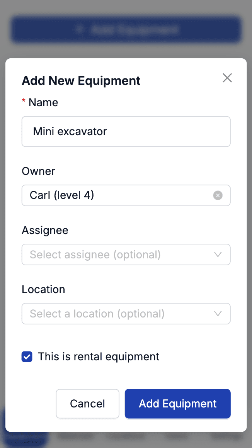Click the Name field label
Screen dimensions: 252x448
point(43,102)
